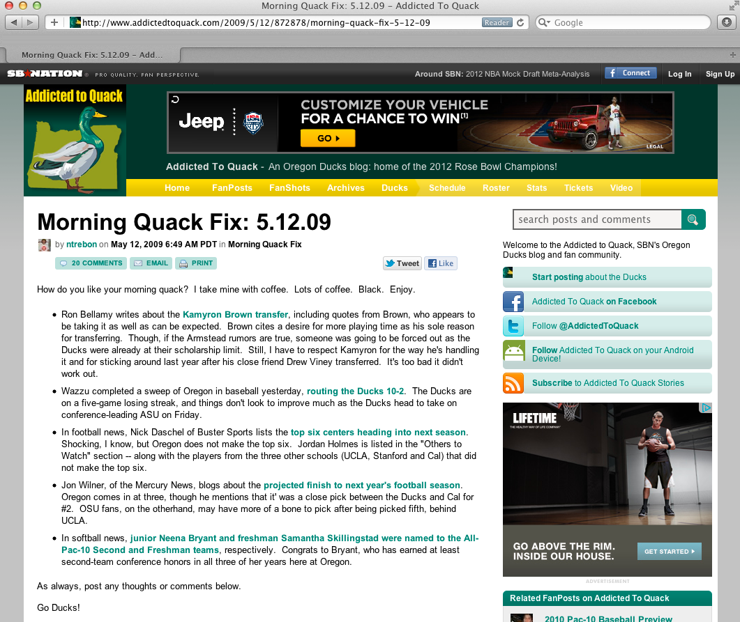
Task: Open the Morning Quack Fix category link
Action: (265, 244)
